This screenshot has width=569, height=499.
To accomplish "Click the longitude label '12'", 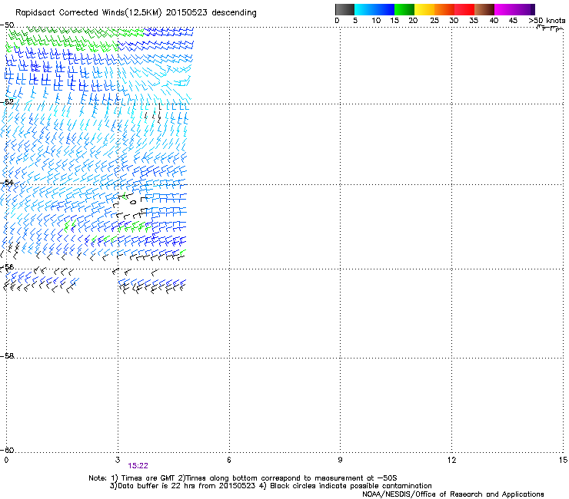I will click(451, 460).
